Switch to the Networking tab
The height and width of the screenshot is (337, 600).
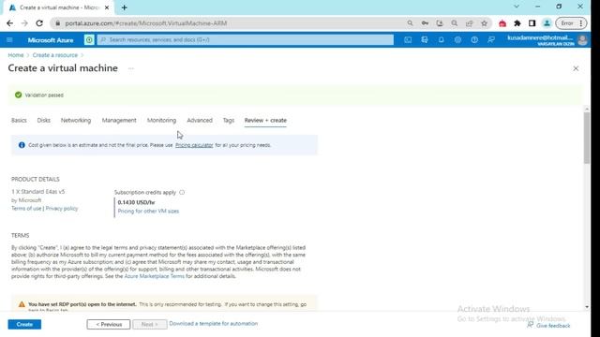point(76,120)
